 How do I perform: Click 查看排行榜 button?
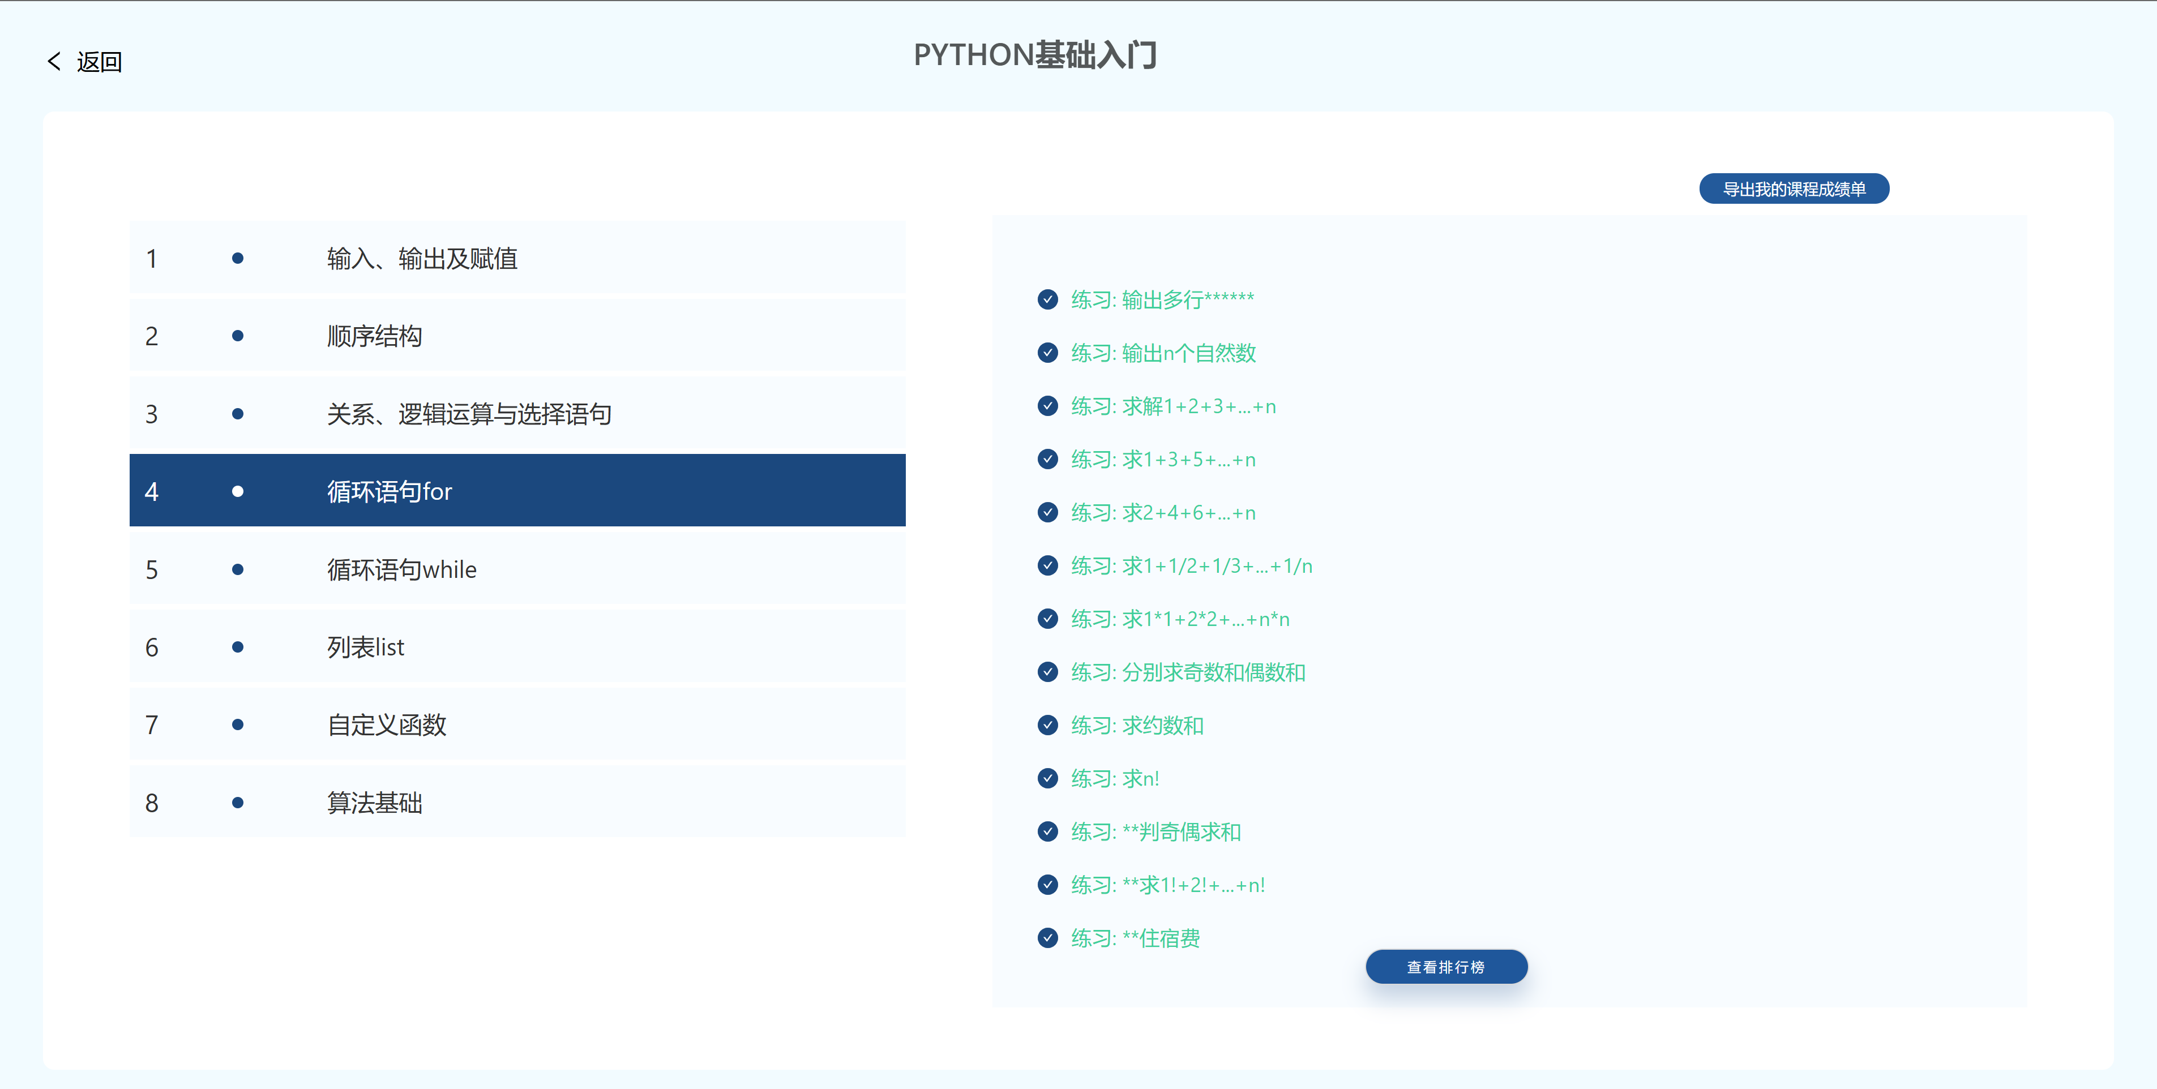coord(1446,967)
